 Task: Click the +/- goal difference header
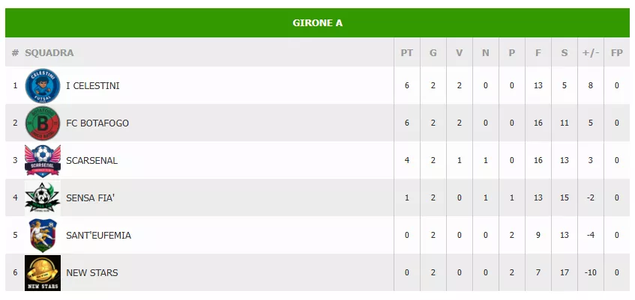pyautogui.click(x=590, y=53)
